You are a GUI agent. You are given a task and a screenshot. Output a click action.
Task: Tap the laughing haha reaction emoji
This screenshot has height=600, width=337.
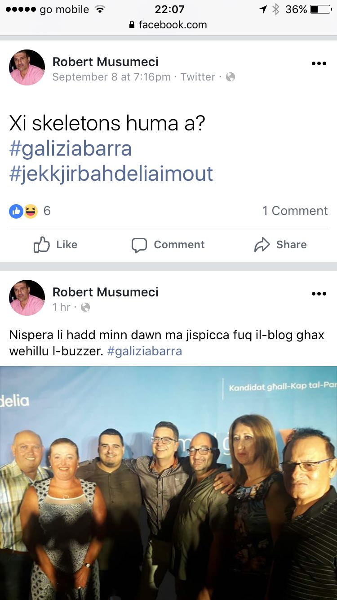click(x=31, y=211)
